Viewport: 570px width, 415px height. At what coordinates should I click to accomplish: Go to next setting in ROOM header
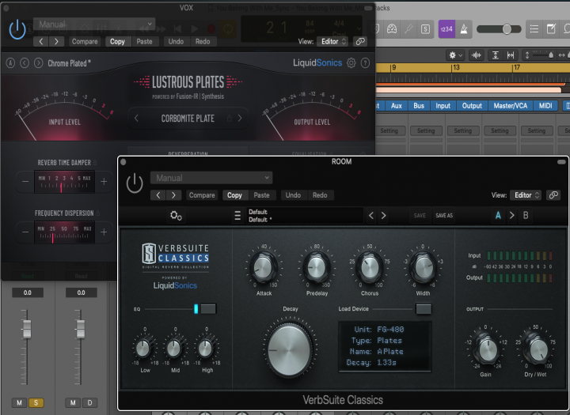pyautogui.click(x=173, y=195)
